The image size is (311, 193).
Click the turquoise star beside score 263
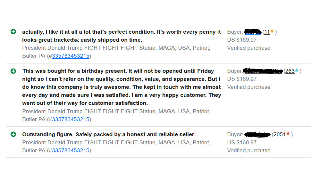click(x=297, y=70)
